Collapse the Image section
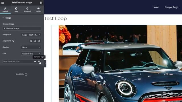182x102 pixels. (22, 18)
